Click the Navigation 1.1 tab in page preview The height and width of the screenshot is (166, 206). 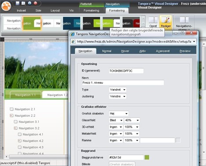[26, 95]
